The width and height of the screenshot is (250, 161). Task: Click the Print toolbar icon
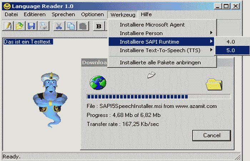[43, 26]
